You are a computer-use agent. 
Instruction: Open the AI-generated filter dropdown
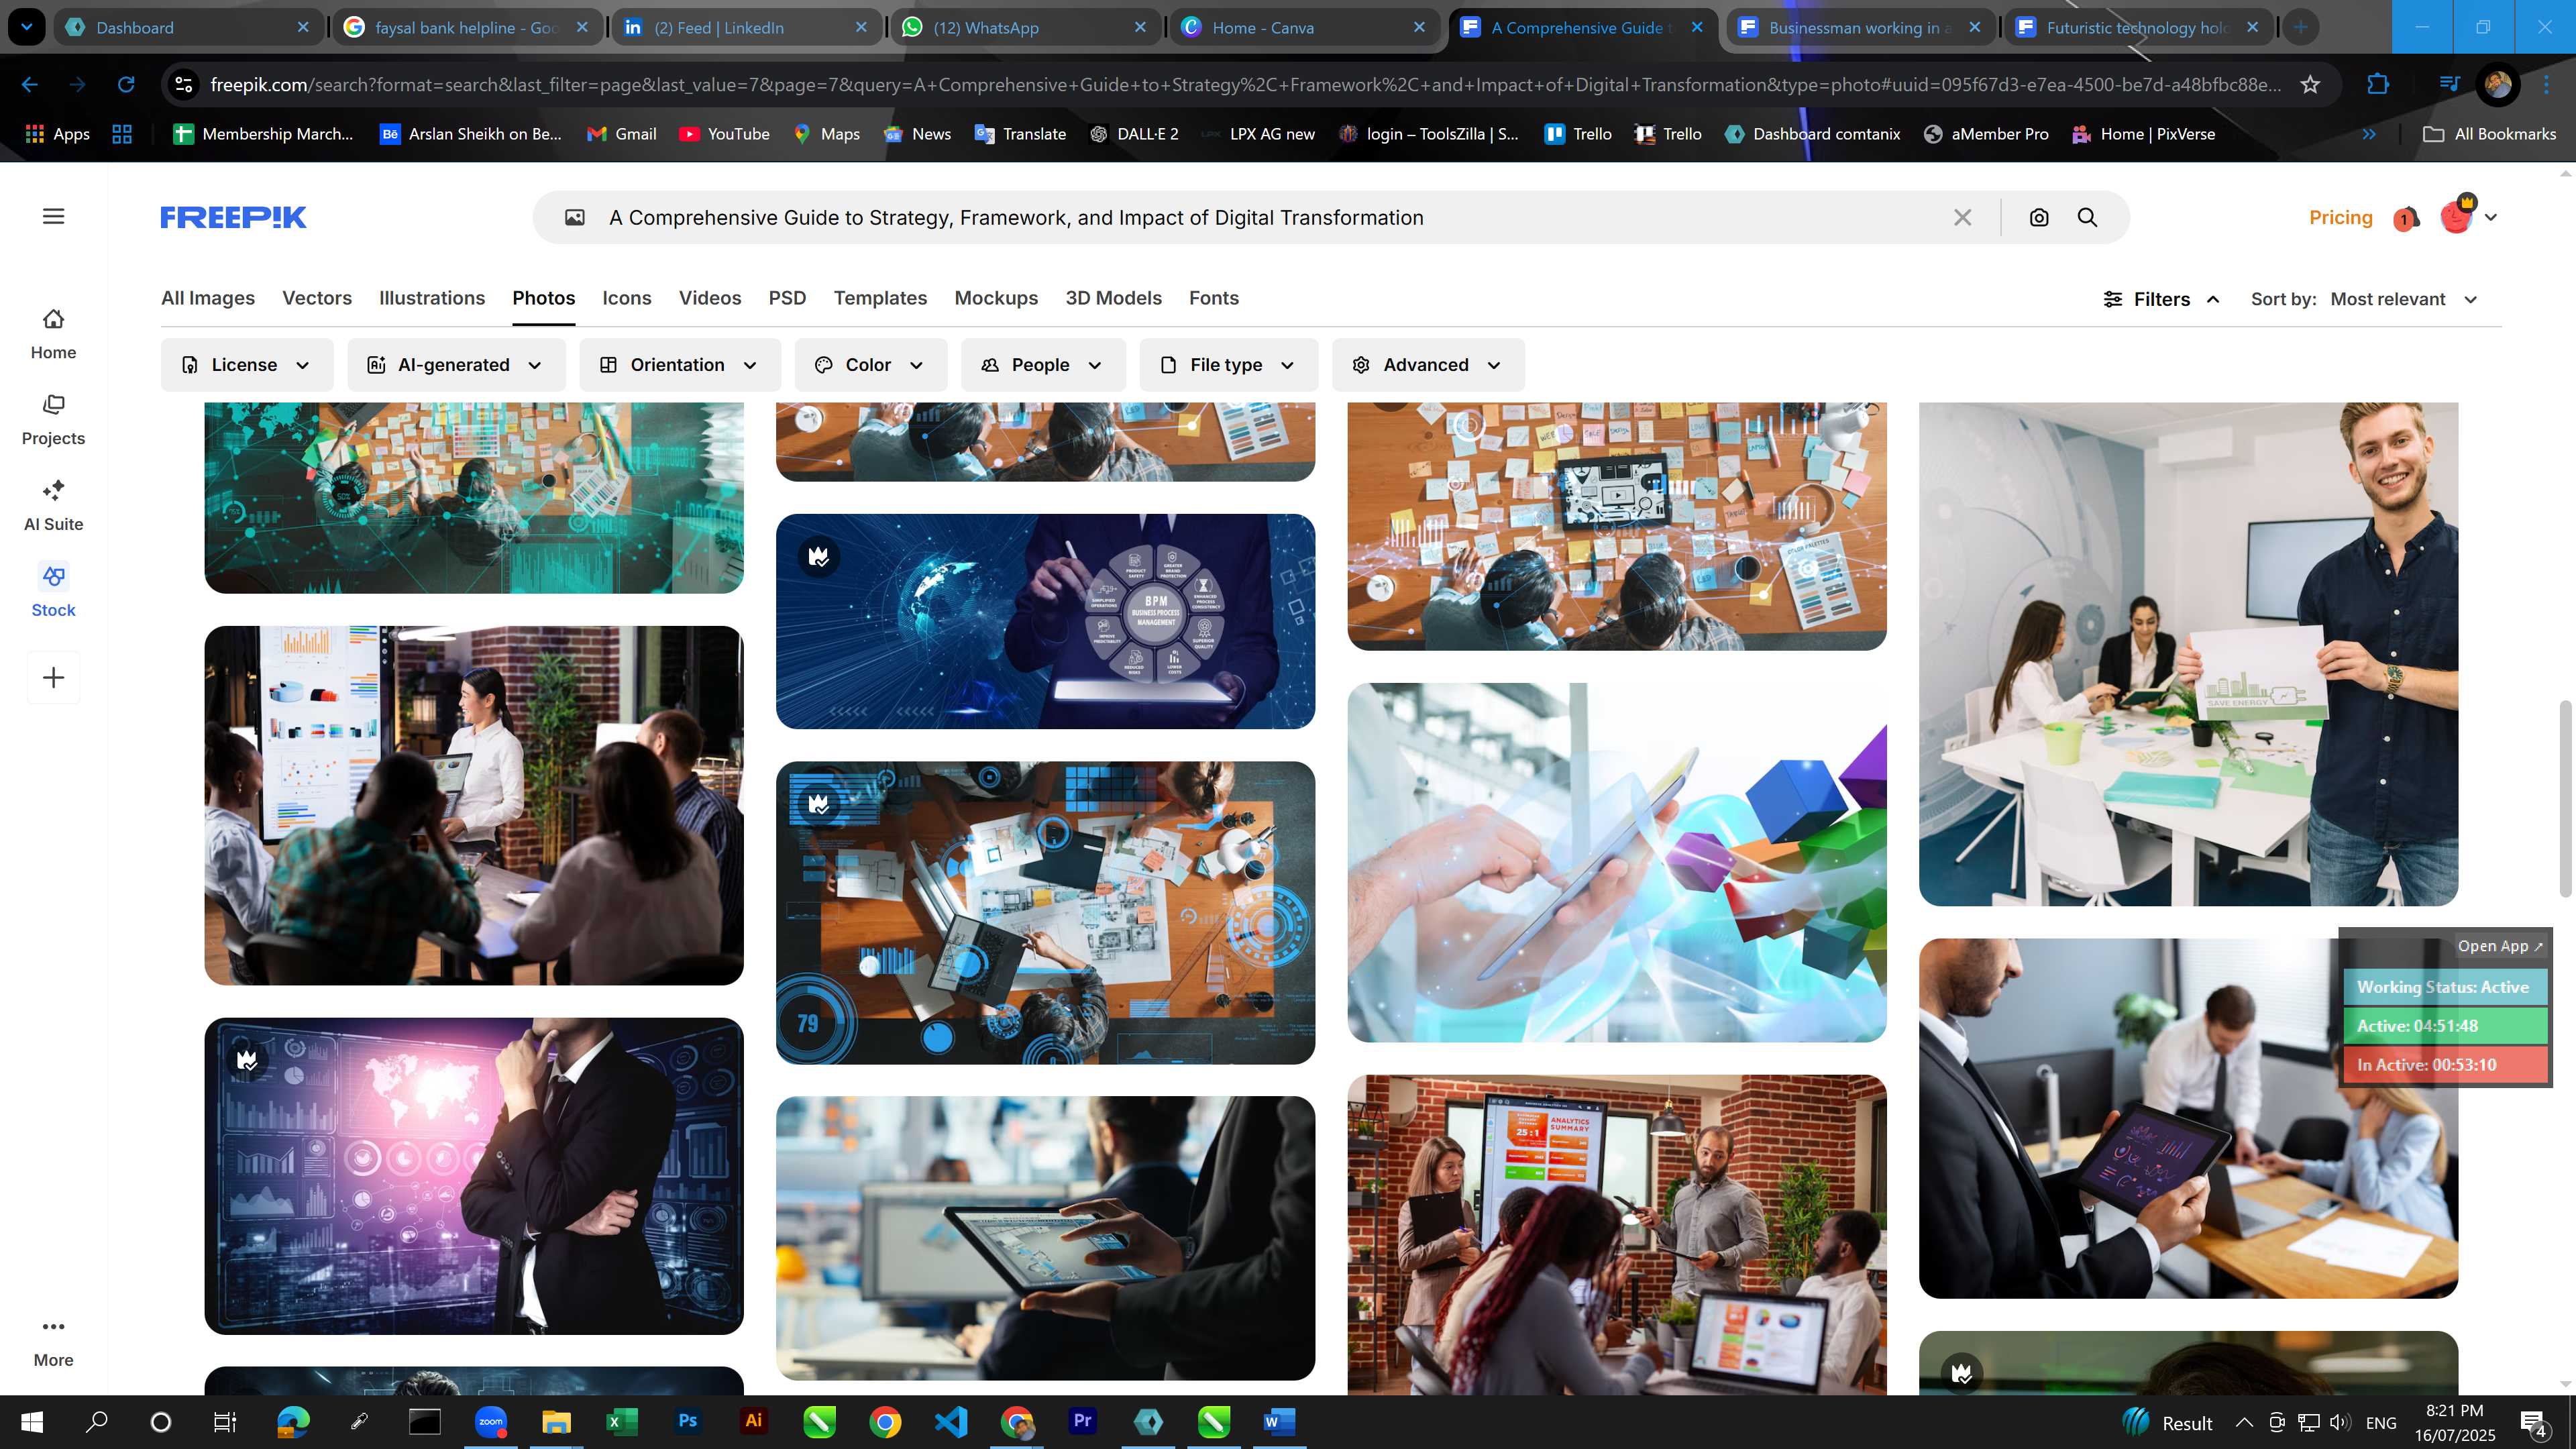click(x=456, y=365)
